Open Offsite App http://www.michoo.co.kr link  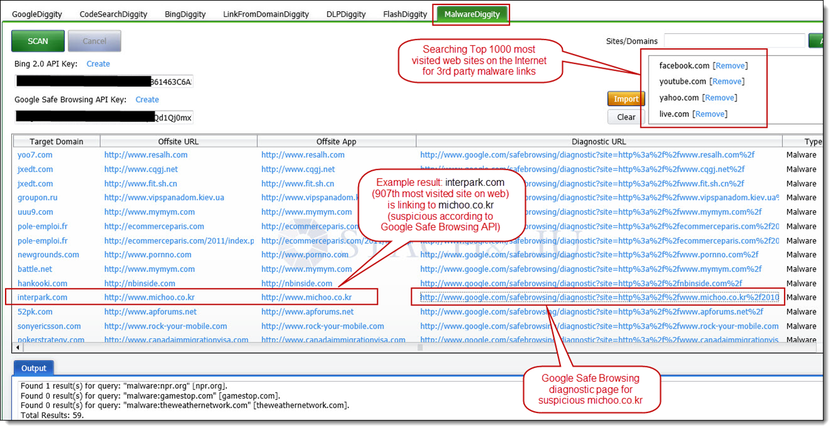pos(306,297)
